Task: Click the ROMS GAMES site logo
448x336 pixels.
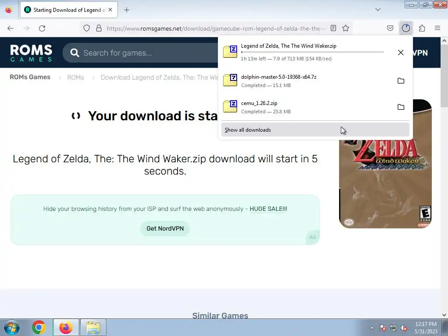Action: pos(31,53)
